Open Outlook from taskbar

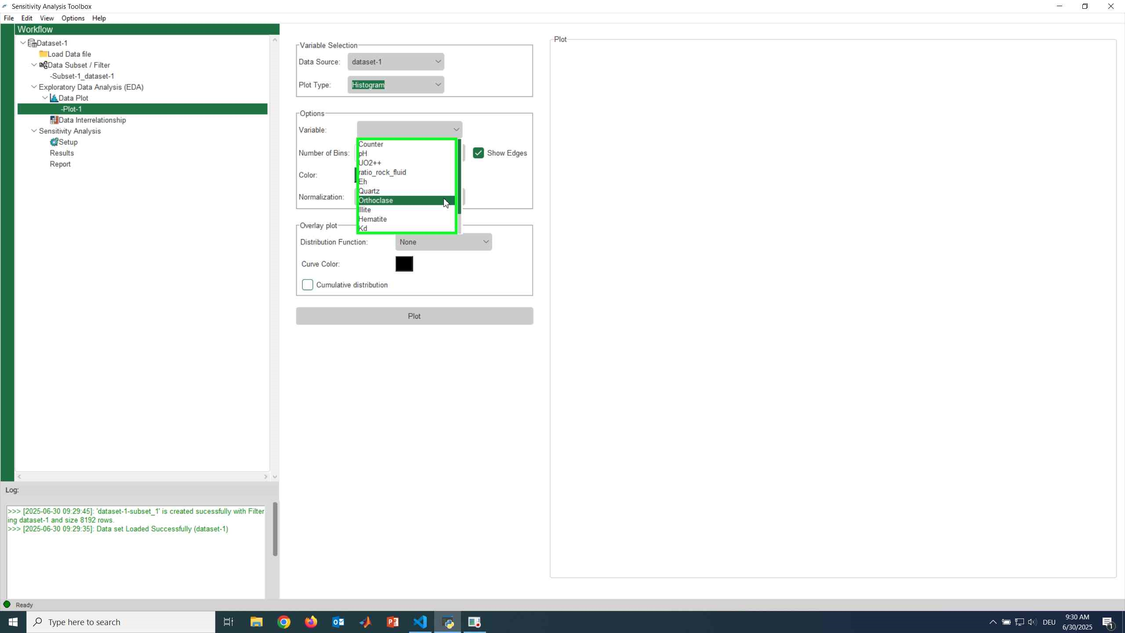338,622
